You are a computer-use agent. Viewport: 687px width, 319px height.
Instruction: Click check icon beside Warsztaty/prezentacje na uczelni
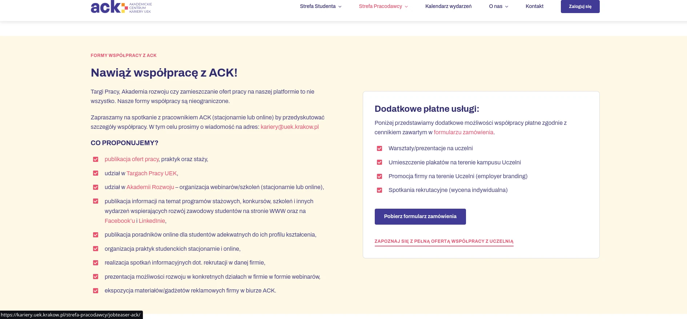tap(379, 148)
